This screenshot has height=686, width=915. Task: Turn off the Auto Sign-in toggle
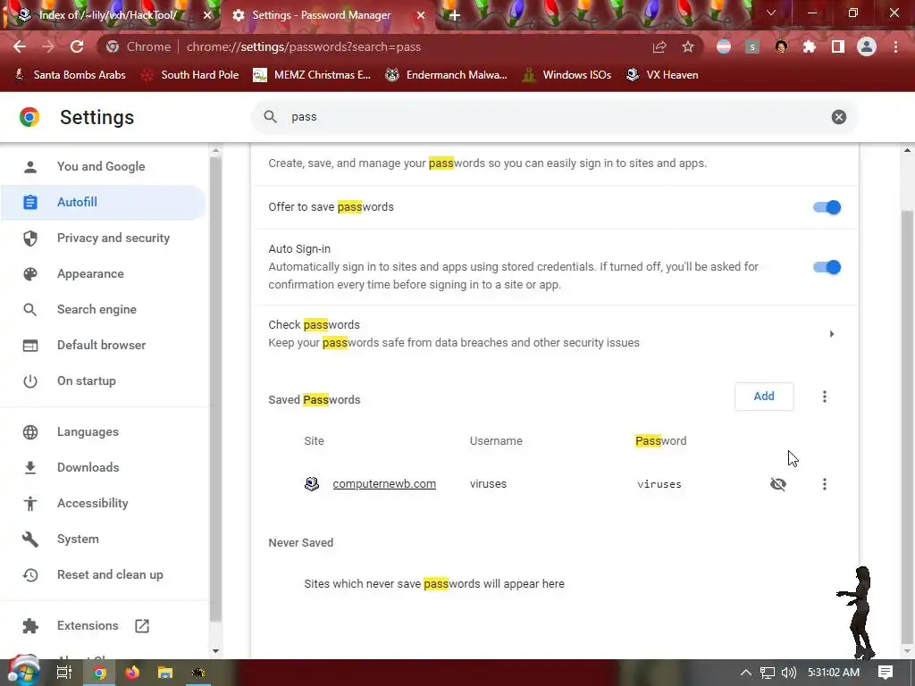827,267
